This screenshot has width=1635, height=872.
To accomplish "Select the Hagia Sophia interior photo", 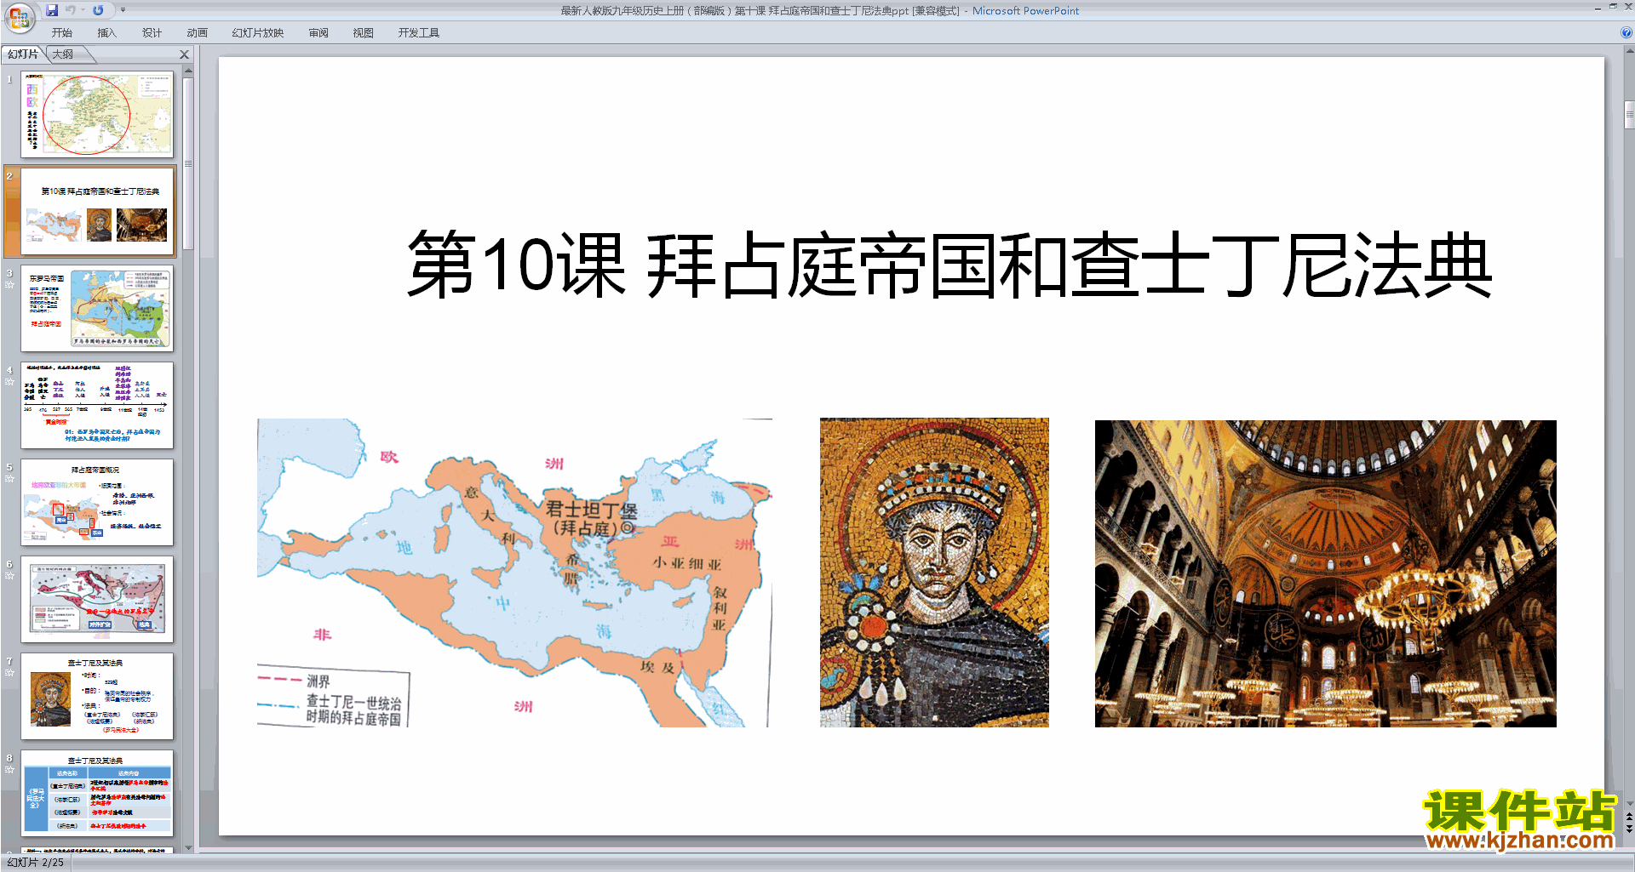I will click(x=1325, y=573).
